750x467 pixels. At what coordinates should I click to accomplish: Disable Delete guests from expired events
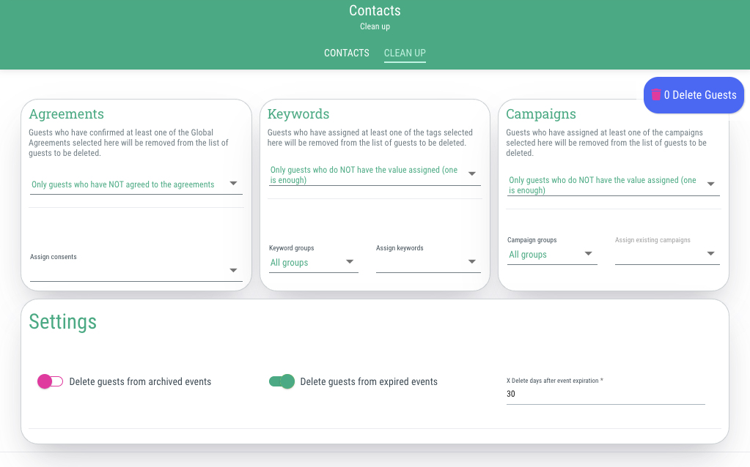[282, 381]
